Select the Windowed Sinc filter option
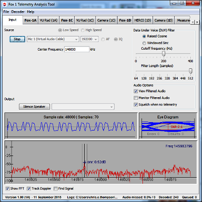This screenshot has width=202, height=202. (x=144, y=43)
